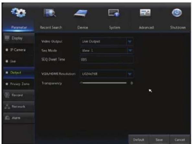
Task: Click the Alarm icon in sidebar
Action: (x=7, y=118)
